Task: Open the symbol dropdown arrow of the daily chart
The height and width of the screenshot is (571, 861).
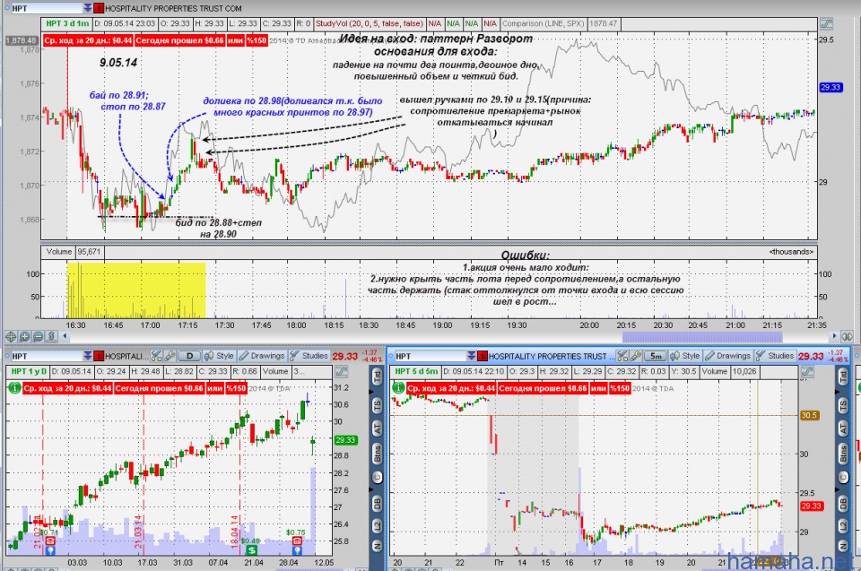Action: [88, 356]
